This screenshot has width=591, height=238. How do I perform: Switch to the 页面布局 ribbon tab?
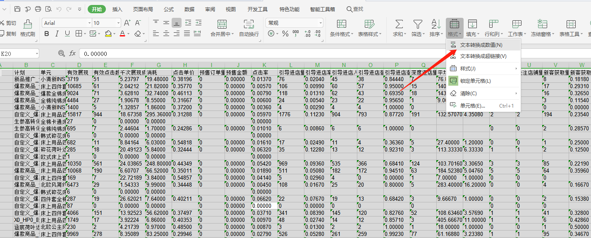(x=143, y=9)
